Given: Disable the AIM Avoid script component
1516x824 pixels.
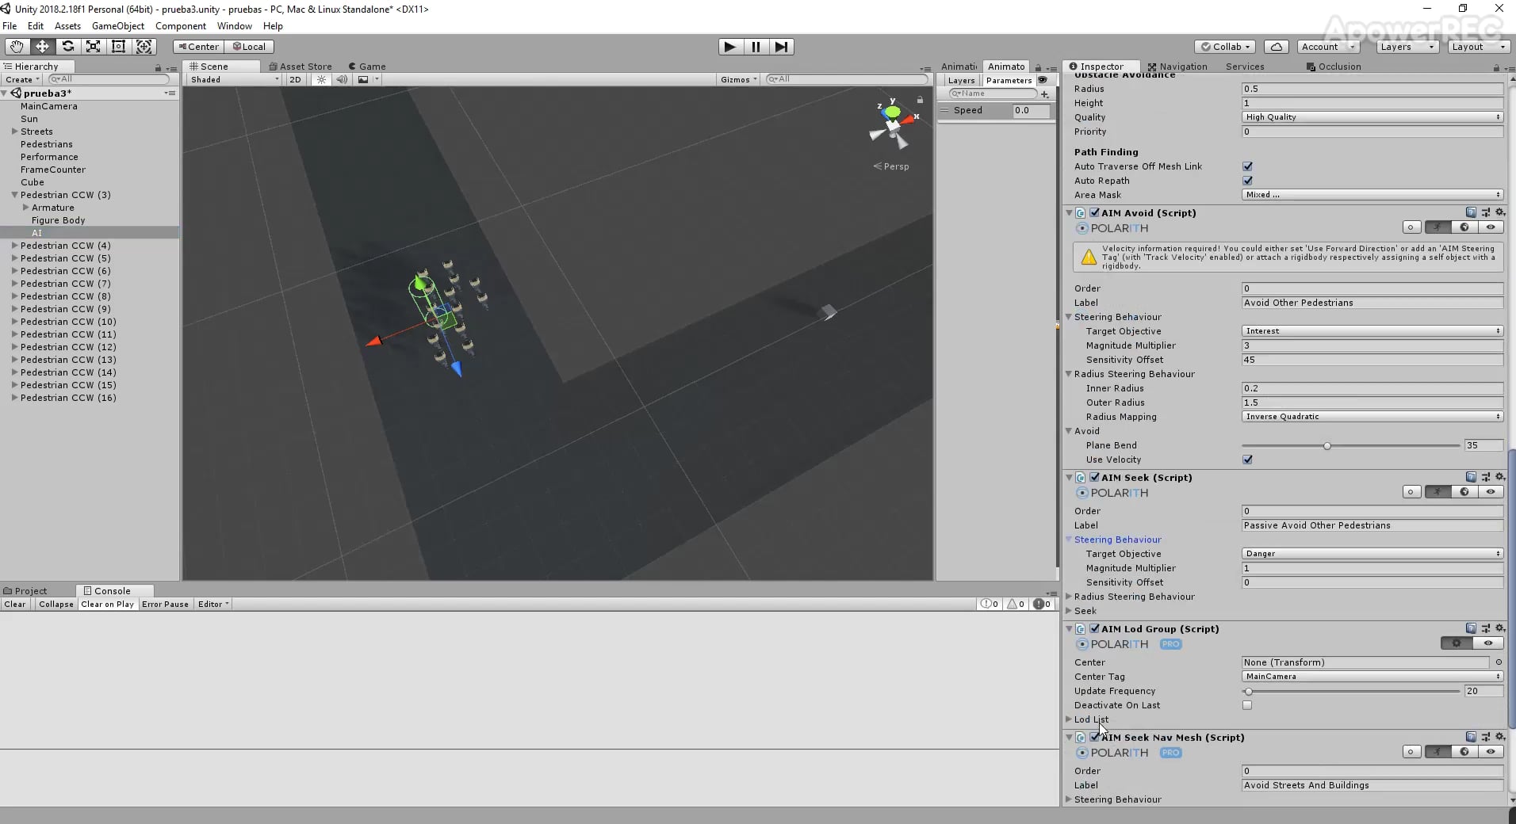Looking at the screenshot, I should click(1094, 212).
